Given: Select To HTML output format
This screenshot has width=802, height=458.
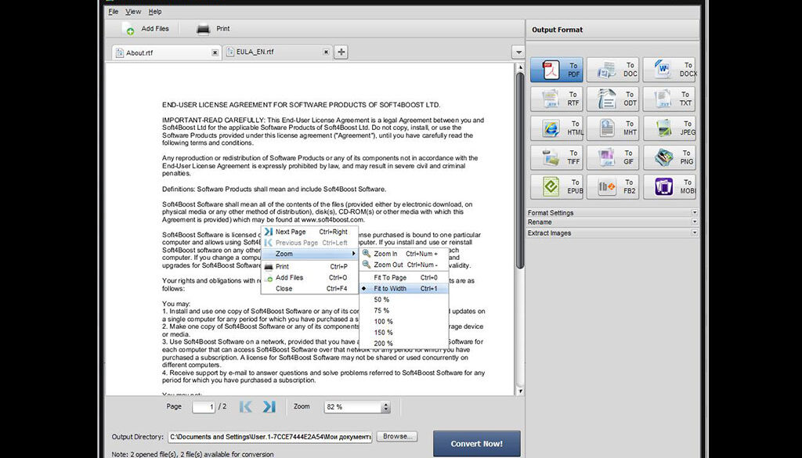Looking at the screenshot, I should click(557, 128).
